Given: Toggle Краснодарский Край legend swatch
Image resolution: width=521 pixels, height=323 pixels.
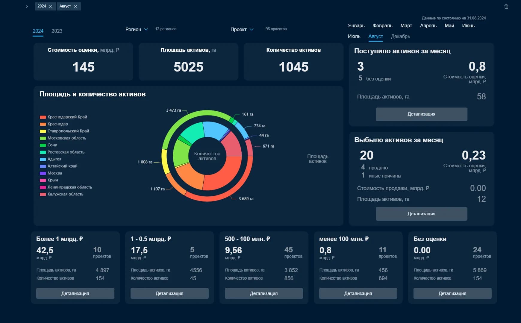Looking at the screenshot, I should pyautogui.click(x=43, y=117).
